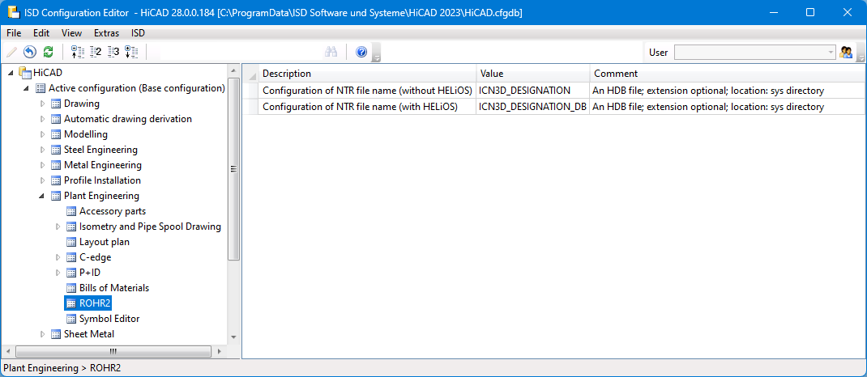Viewport: 867px width, 377px height.
Task: Click the user management people icon
Action: 847,53
